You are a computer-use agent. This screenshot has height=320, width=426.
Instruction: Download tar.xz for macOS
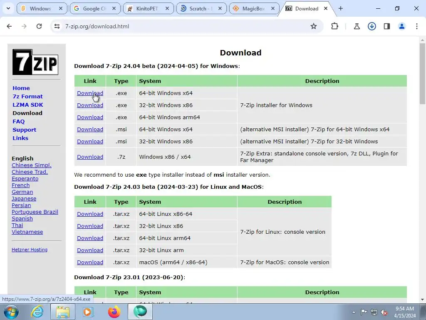point(90,262)
